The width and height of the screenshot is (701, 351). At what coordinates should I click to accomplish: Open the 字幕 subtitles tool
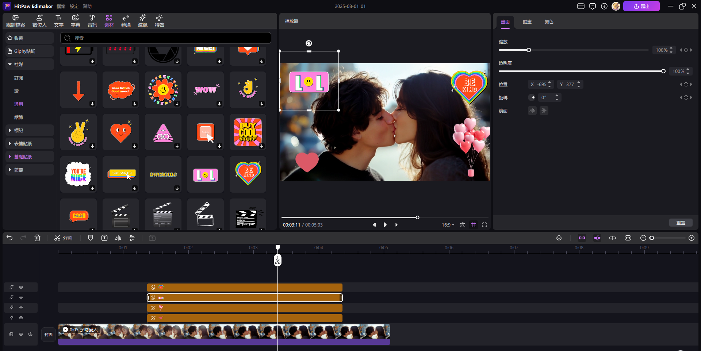(x=76, y=21)
